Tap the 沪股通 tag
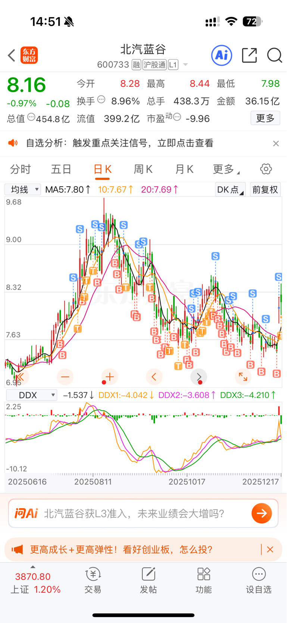 tap(155, 65)
